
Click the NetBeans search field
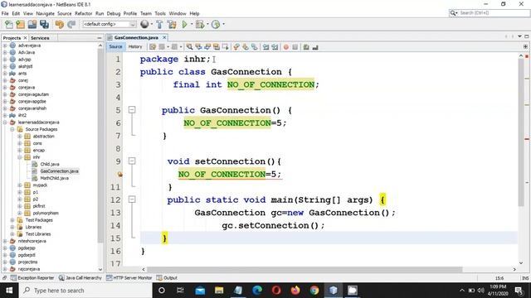[x=490, y=13]
